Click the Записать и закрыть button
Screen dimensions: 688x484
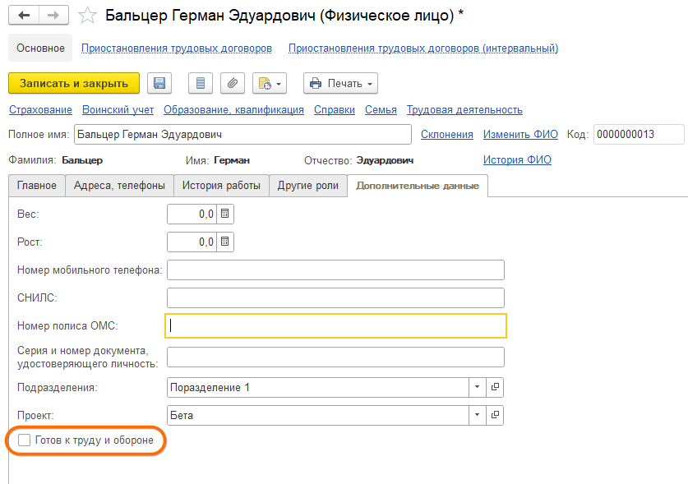tap(74, 83)
